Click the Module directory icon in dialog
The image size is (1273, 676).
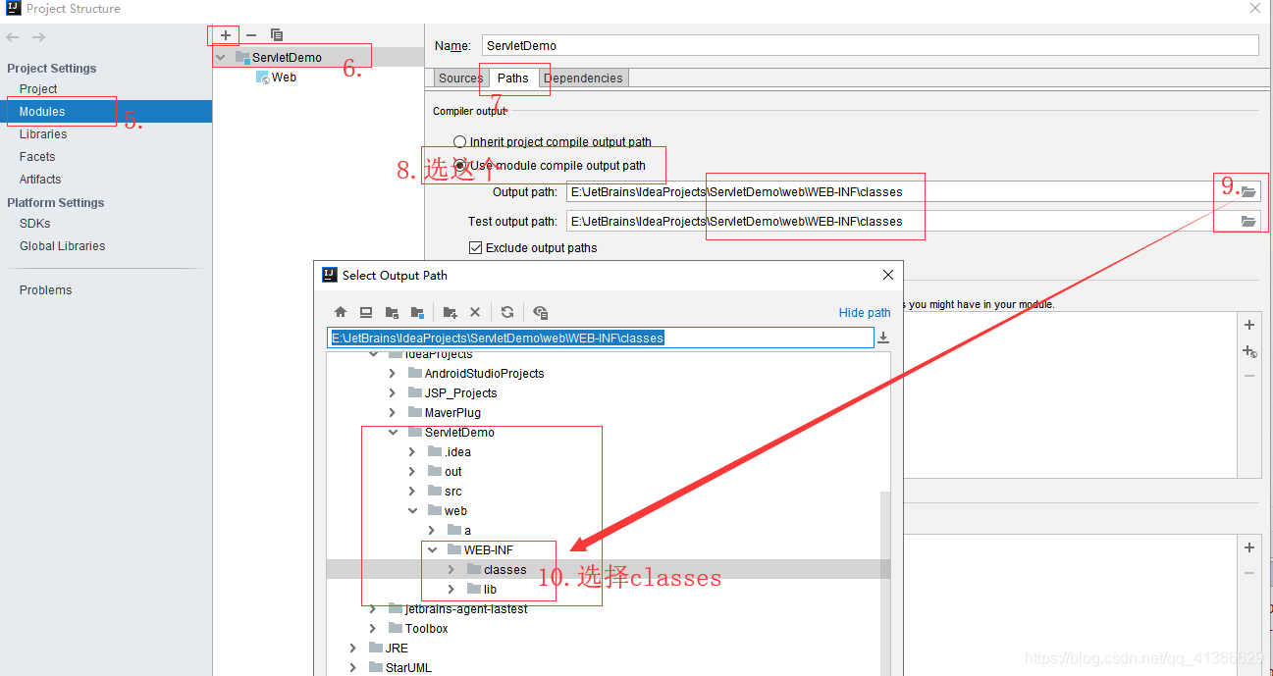417,312
